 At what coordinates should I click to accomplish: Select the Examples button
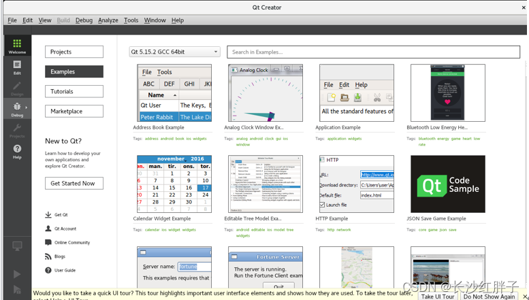pos(74,71)
